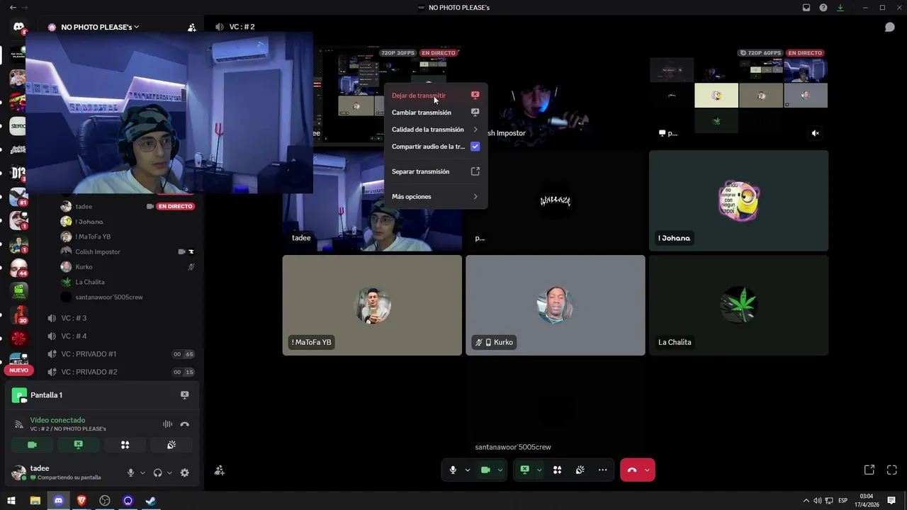Screen dimensions: 907x510
Task: Open the help question-mark icon
Action: click(823, 8)
